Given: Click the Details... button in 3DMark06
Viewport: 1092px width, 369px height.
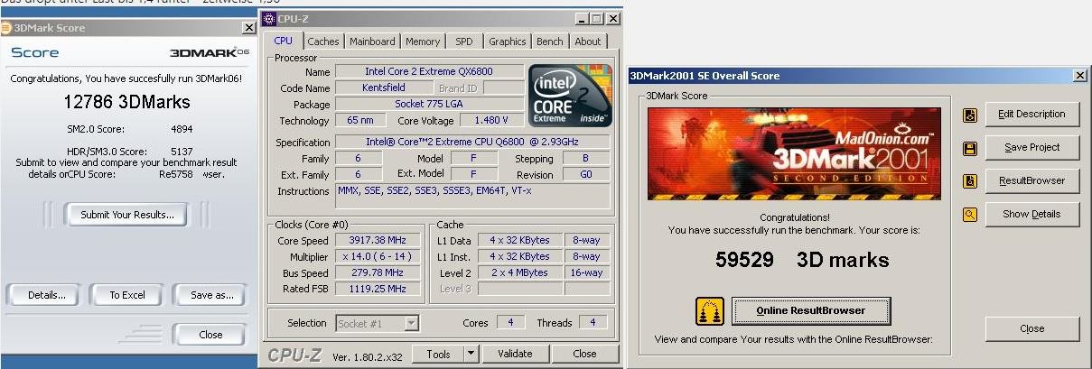Looking at the screenshot, I should 47,295.
